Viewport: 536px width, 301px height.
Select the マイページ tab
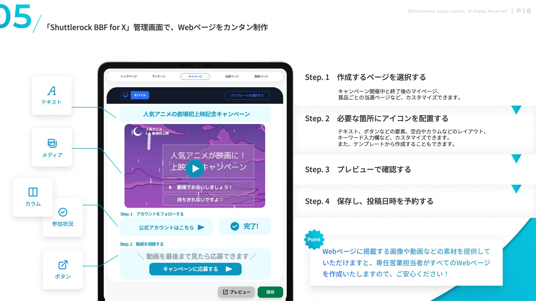[x=195, y=76]
